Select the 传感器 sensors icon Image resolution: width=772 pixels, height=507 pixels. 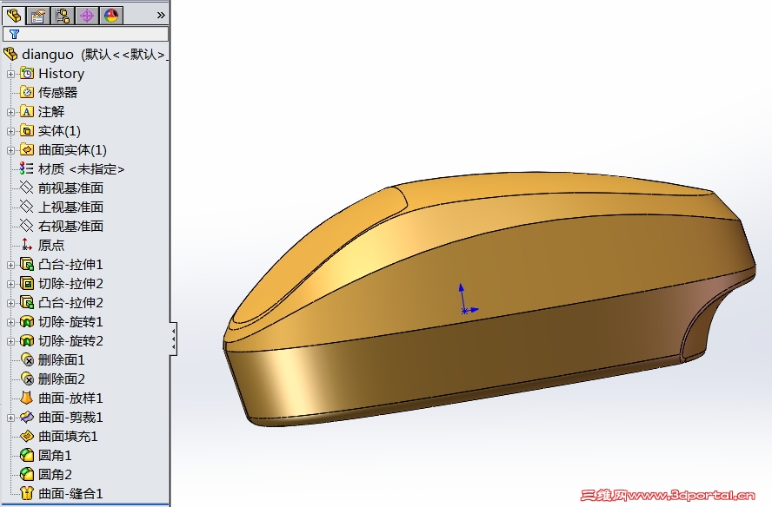click(27, 92)
